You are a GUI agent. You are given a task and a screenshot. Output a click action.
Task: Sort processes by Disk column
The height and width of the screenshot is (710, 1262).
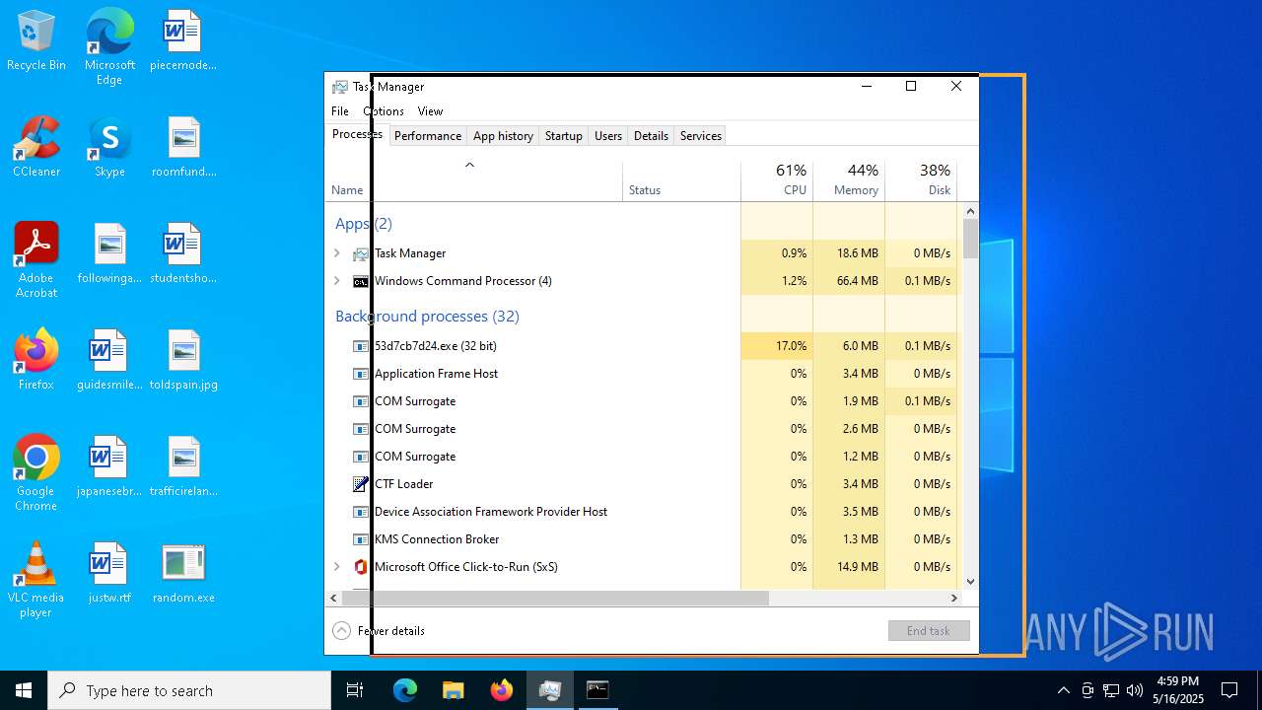pyautogui.click(x=921, y=179)
